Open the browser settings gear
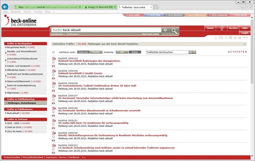Image resolution: width=255 pixels, height=161 pixels. point(251,7)
